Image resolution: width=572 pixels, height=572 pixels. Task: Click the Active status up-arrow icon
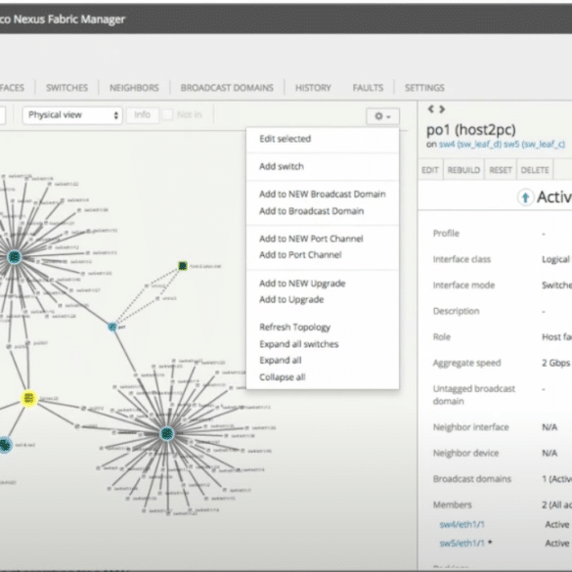[x=525, y=198]
